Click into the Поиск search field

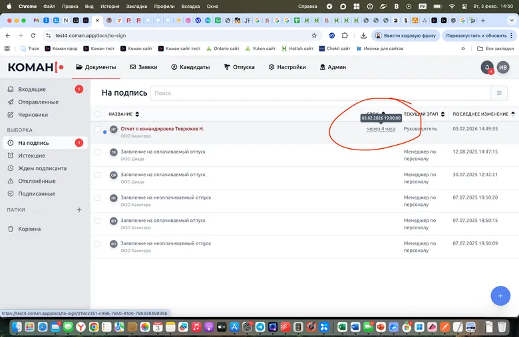[319, 93]
